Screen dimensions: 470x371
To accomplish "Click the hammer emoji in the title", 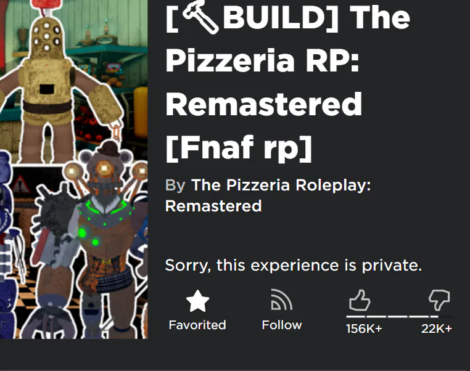I will [200, 17].
